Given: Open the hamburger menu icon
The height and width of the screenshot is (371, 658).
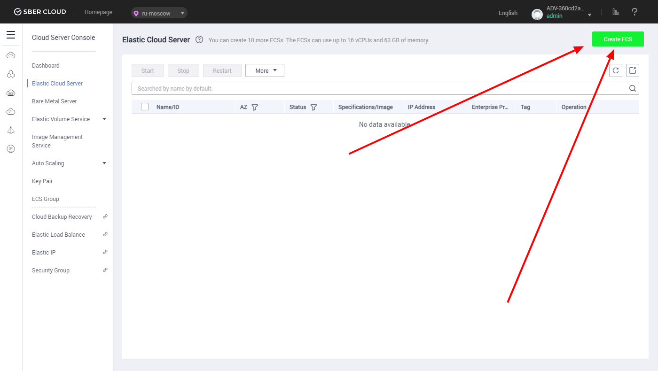Looking at the screenshot, I should pyautogui.click(x=11, y=35).
